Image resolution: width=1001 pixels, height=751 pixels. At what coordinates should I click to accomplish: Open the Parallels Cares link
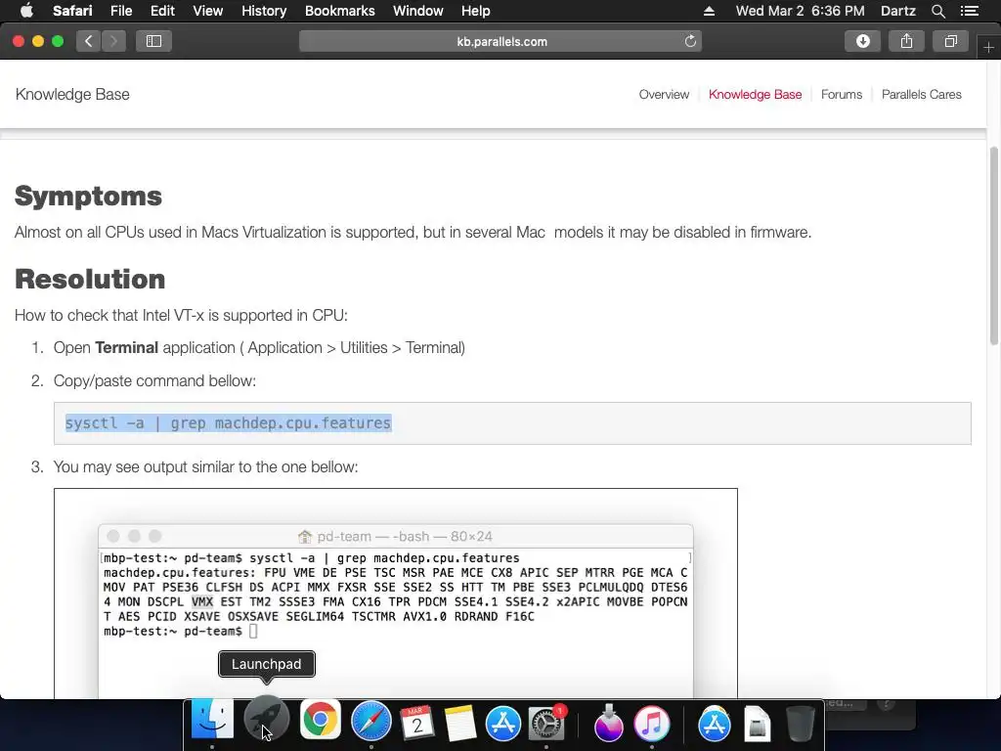pyautogui.click(x=921, y=95)
